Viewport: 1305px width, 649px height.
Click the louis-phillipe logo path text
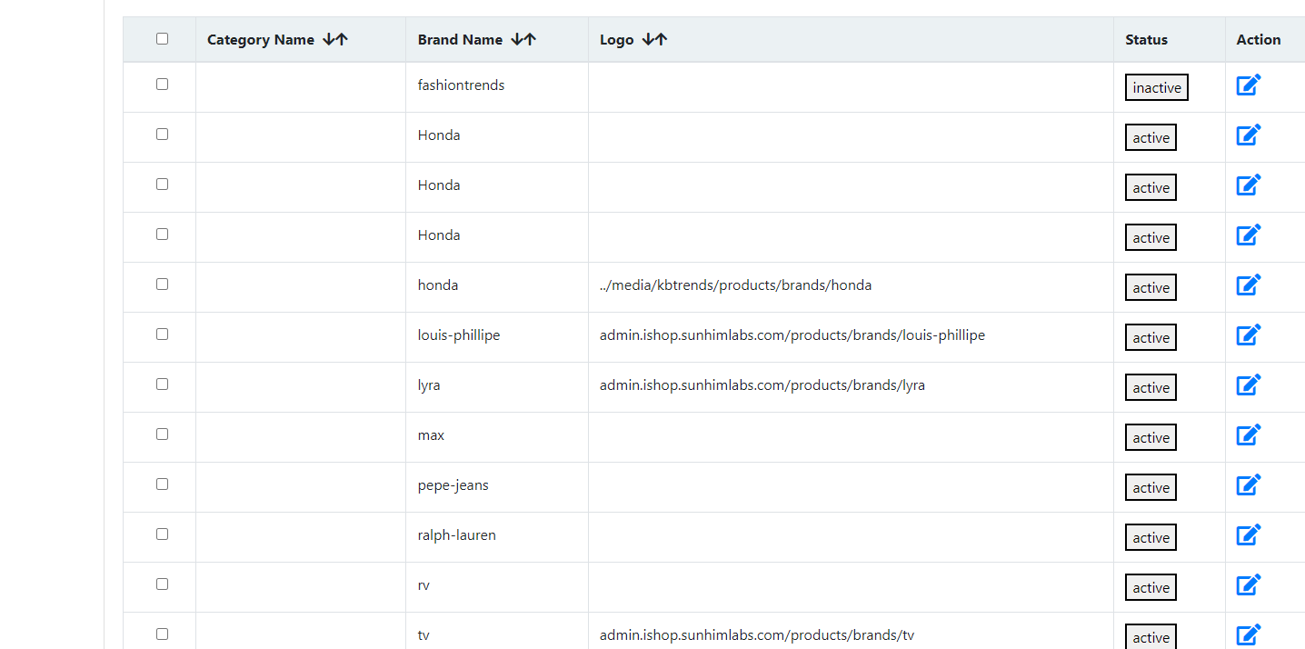tap(792, 335)
